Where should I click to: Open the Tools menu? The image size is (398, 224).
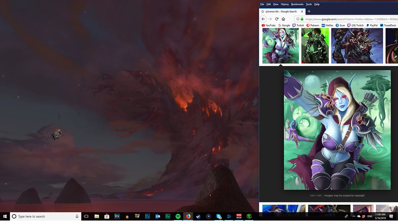pyautogui.click(x=309, y=4)
